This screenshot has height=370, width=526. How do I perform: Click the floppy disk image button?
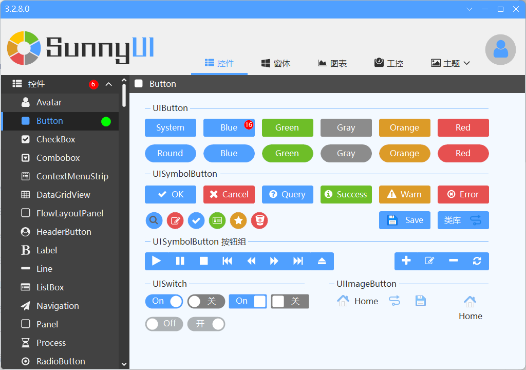pyautogui.click(x=420, y=301)
